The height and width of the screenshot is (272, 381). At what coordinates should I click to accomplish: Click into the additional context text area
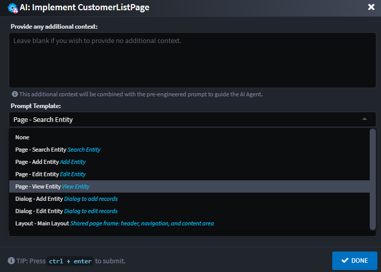click(x=193, y=61)
